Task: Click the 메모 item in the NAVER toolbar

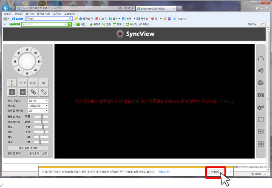Action: pyautogui.click(x=117, y=25)
